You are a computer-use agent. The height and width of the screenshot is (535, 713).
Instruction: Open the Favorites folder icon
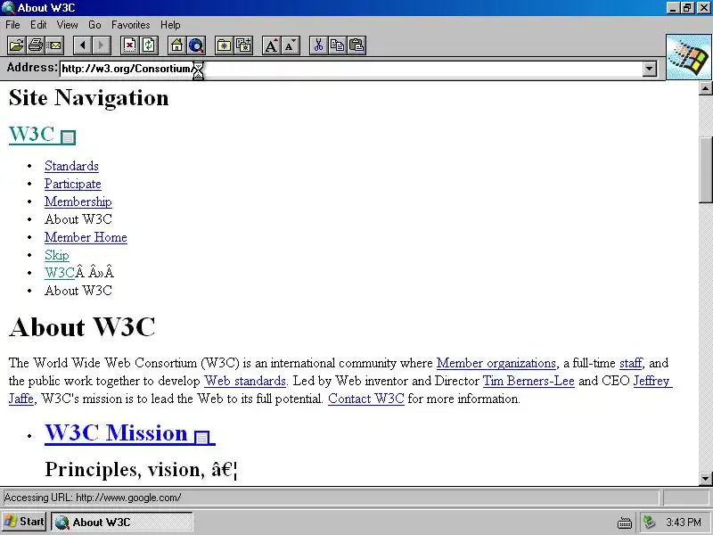[x=225, y=45]
